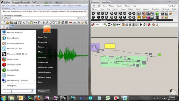Open the 26% zoom level dropdown
This screenshot has height=101, width=179.
(x=103, y=25)
